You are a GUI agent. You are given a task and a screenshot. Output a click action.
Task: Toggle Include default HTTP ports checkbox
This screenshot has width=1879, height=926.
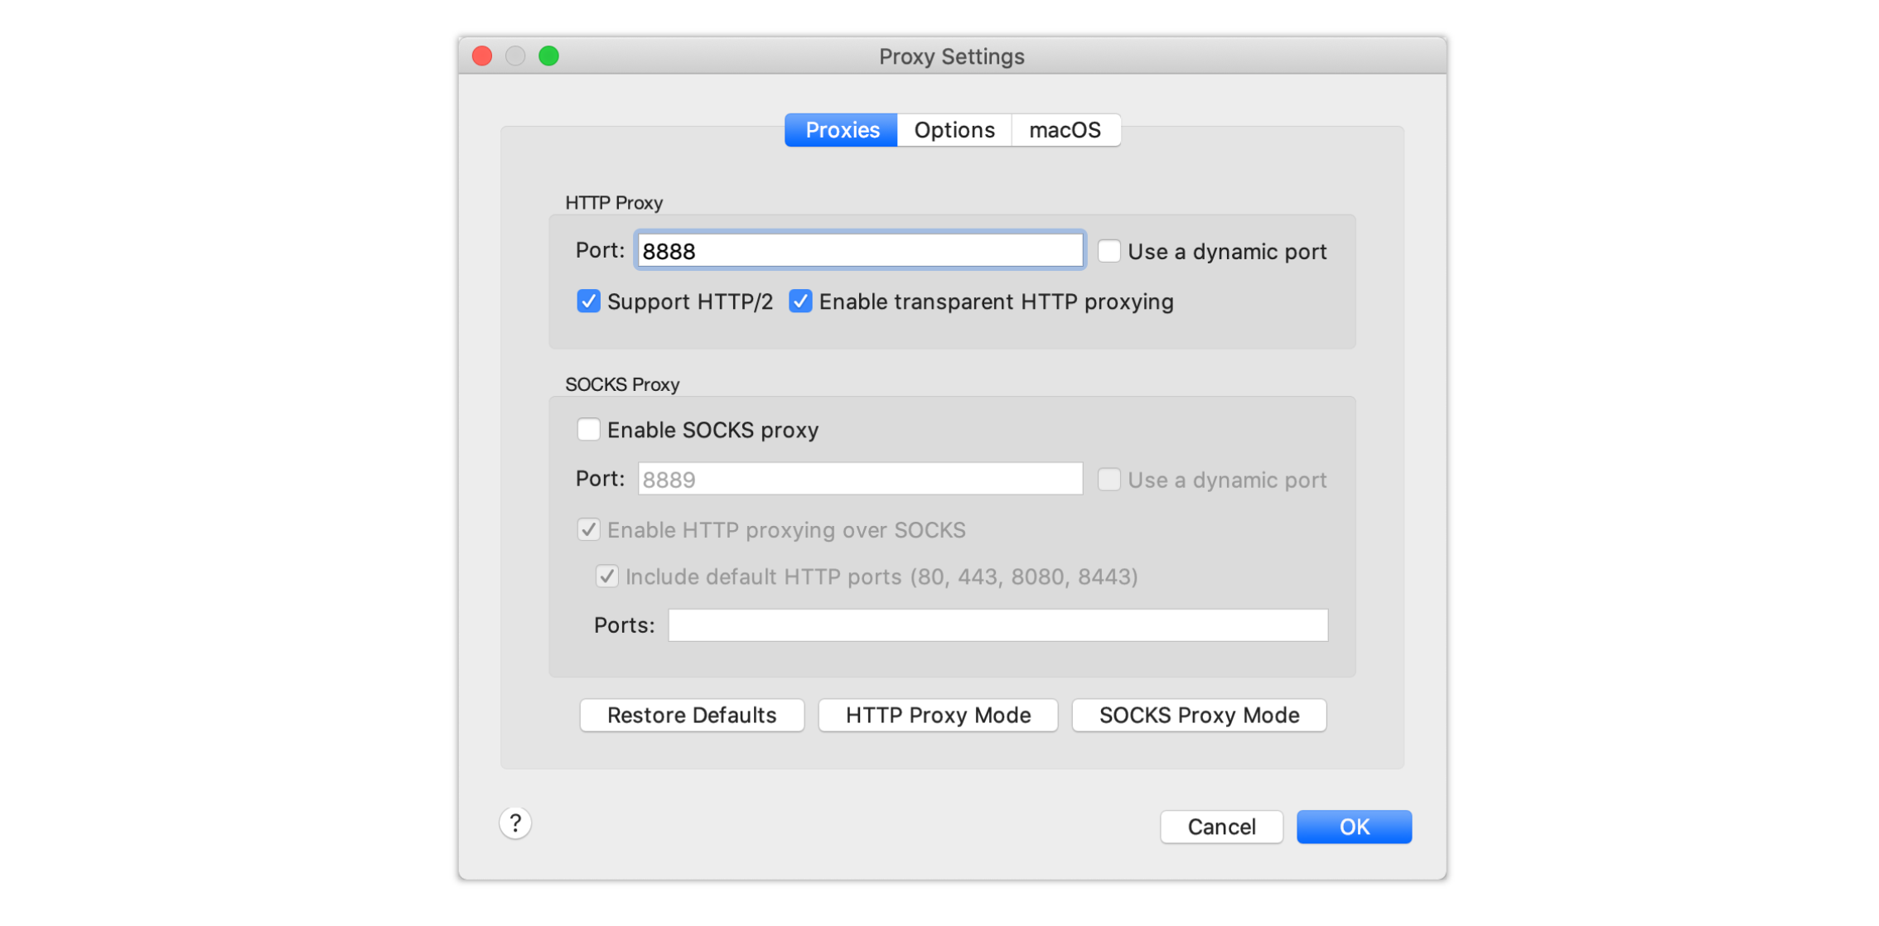click(606, 576)
